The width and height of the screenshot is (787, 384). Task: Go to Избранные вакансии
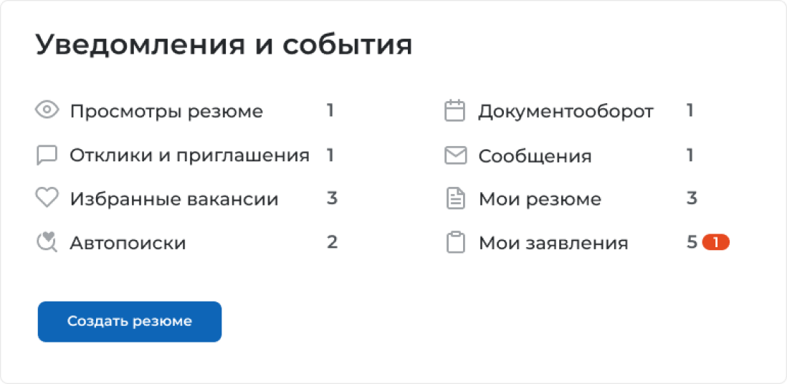(x=173, y=199)
